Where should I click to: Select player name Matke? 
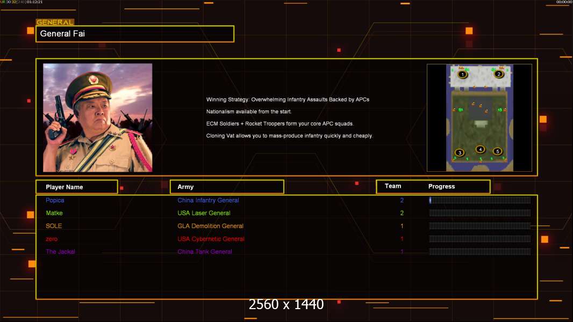pos(54,213)
